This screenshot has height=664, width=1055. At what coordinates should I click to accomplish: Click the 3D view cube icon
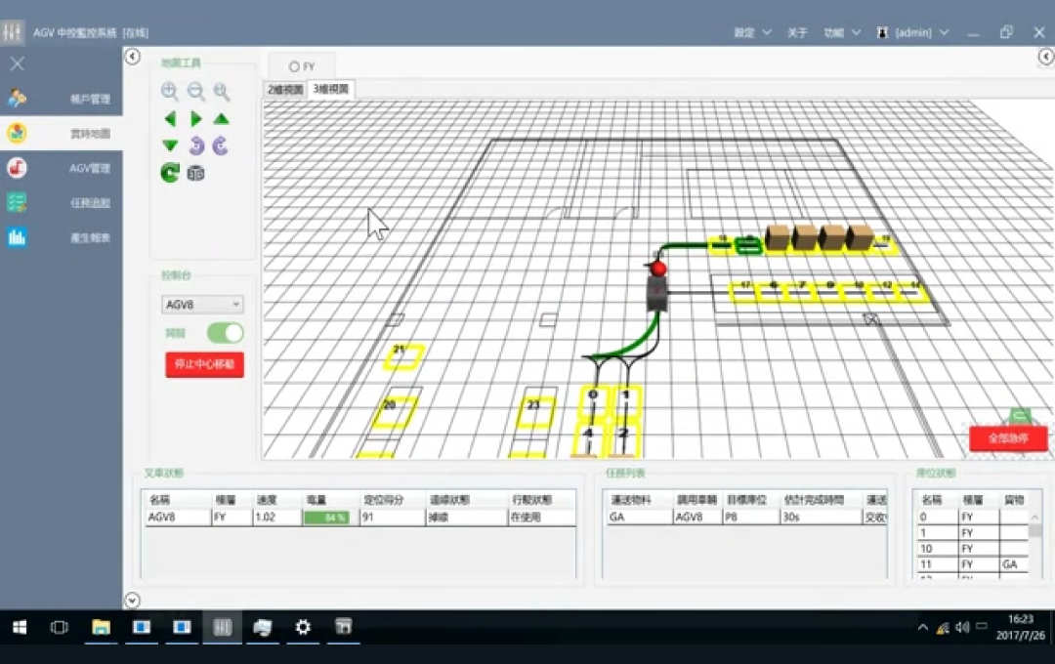click(x=194, y=172)
